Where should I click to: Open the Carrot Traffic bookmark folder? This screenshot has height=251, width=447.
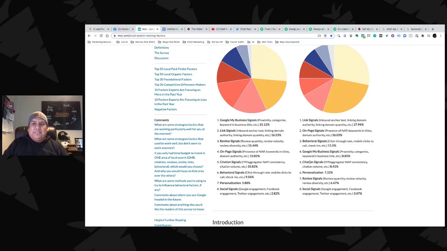(x=235, y=42)
